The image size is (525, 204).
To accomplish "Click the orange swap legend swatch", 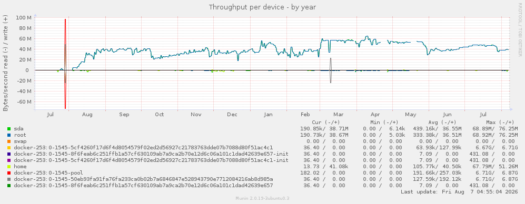I will pyautogui.click(x=9, y=141).
